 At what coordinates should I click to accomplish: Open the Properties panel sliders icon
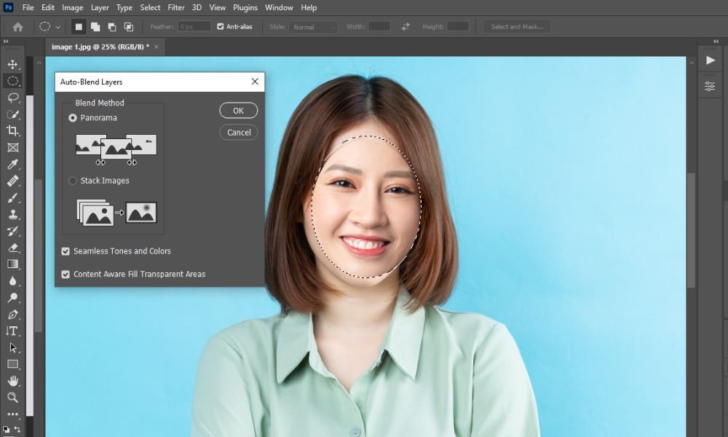click(x=710, y=87)
